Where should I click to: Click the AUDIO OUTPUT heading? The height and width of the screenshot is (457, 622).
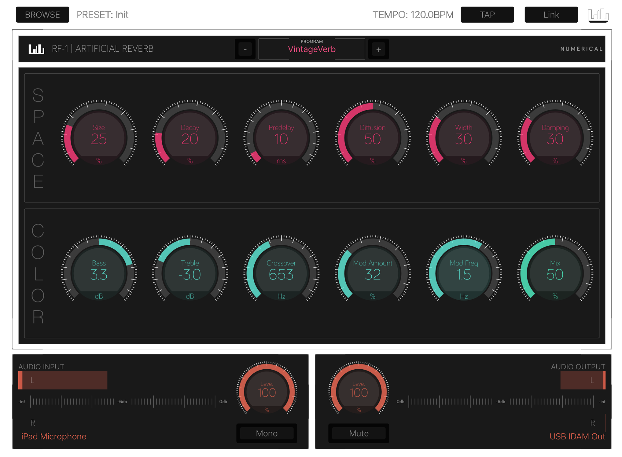point(578,367)
